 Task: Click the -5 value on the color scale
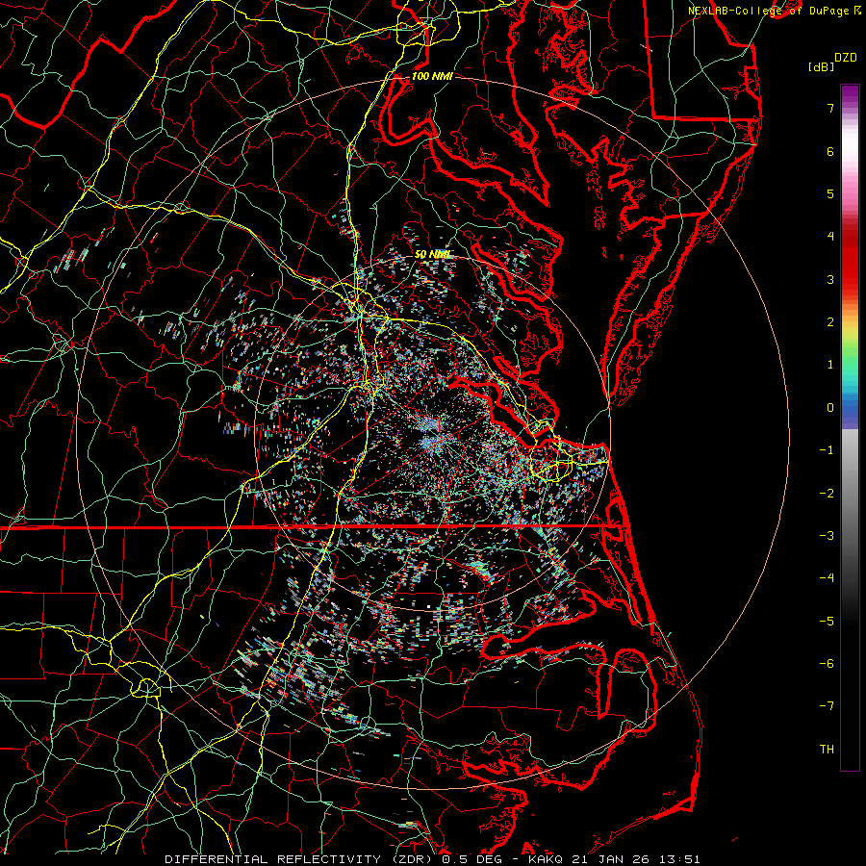point(827,622)
